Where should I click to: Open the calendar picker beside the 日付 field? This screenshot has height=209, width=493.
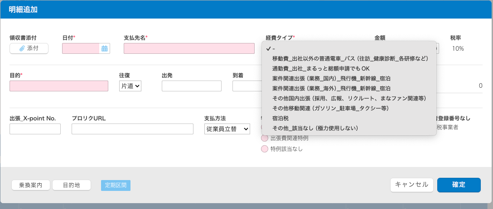pyautogui.click(x=105, y=48)
